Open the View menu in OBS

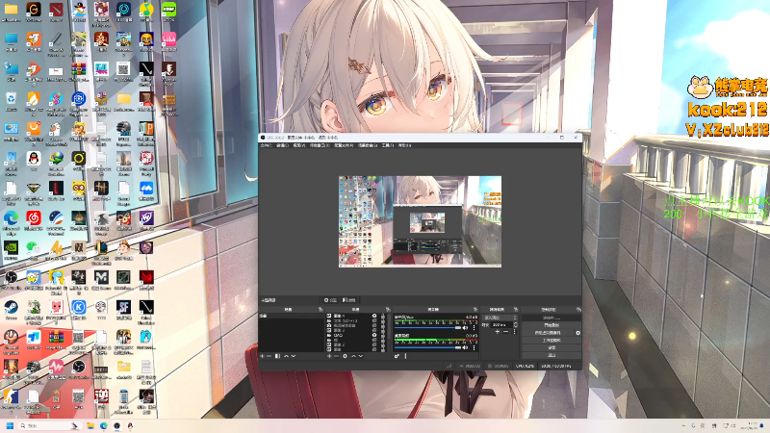299,145
